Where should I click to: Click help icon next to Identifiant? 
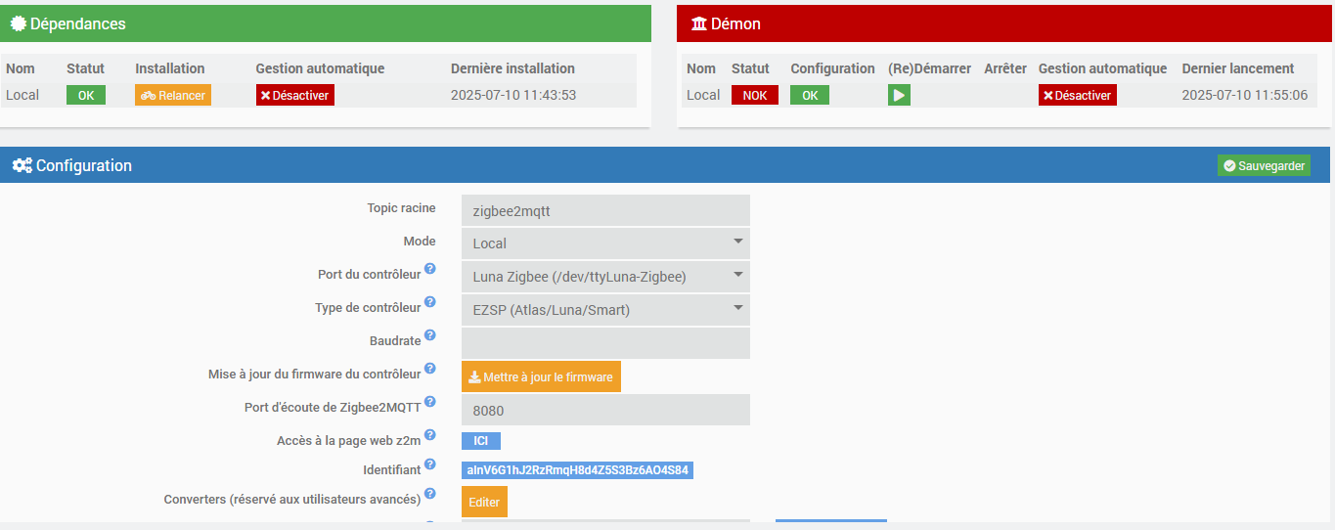pyautogui.click(x=430, y=464)
